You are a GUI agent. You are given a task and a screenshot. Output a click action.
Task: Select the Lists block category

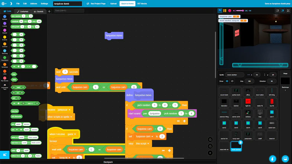point(5,72)
